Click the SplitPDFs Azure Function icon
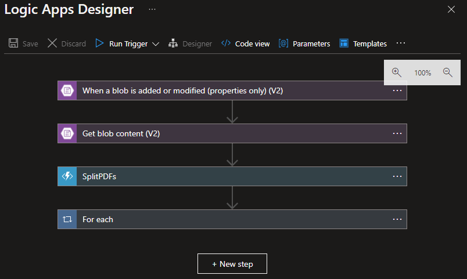Image resolution: width=467 pixels, height=279 pixels. [67, 176]
